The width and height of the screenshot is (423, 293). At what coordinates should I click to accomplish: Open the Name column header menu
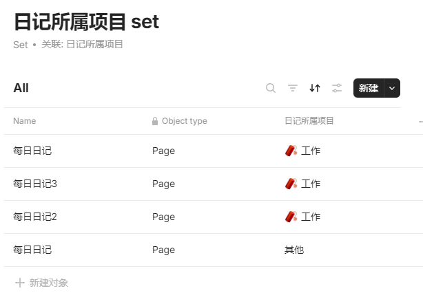pos(25,121)
